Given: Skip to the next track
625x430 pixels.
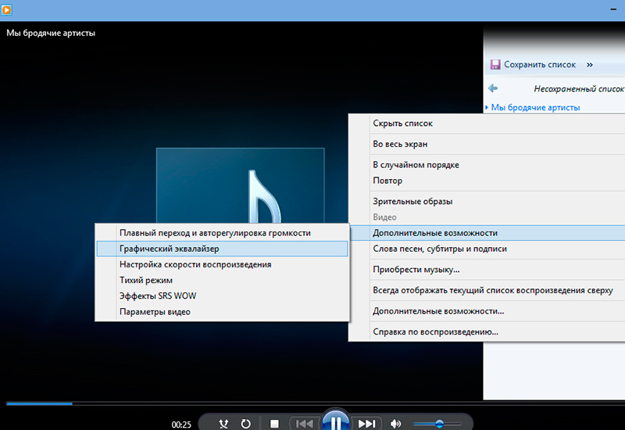Looking at the screenshot, I should click(366, 424).
